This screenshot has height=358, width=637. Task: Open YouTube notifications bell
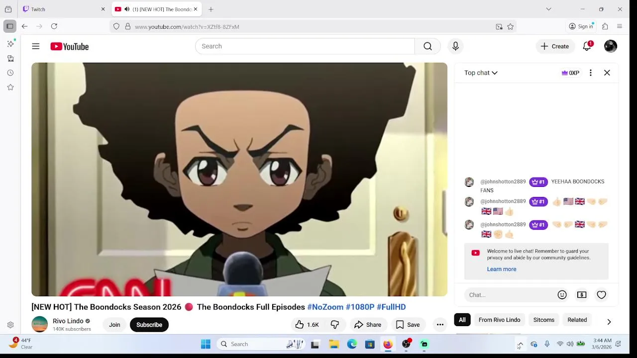pos(587,46)
